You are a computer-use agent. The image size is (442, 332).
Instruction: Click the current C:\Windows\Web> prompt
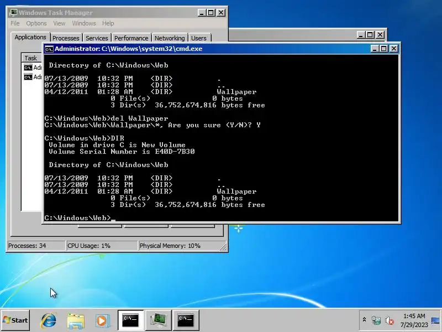tap(77, 218)
